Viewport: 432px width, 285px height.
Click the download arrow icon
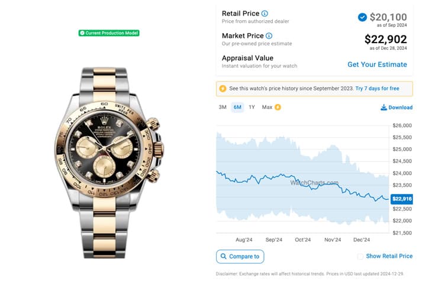click(383, 108)
